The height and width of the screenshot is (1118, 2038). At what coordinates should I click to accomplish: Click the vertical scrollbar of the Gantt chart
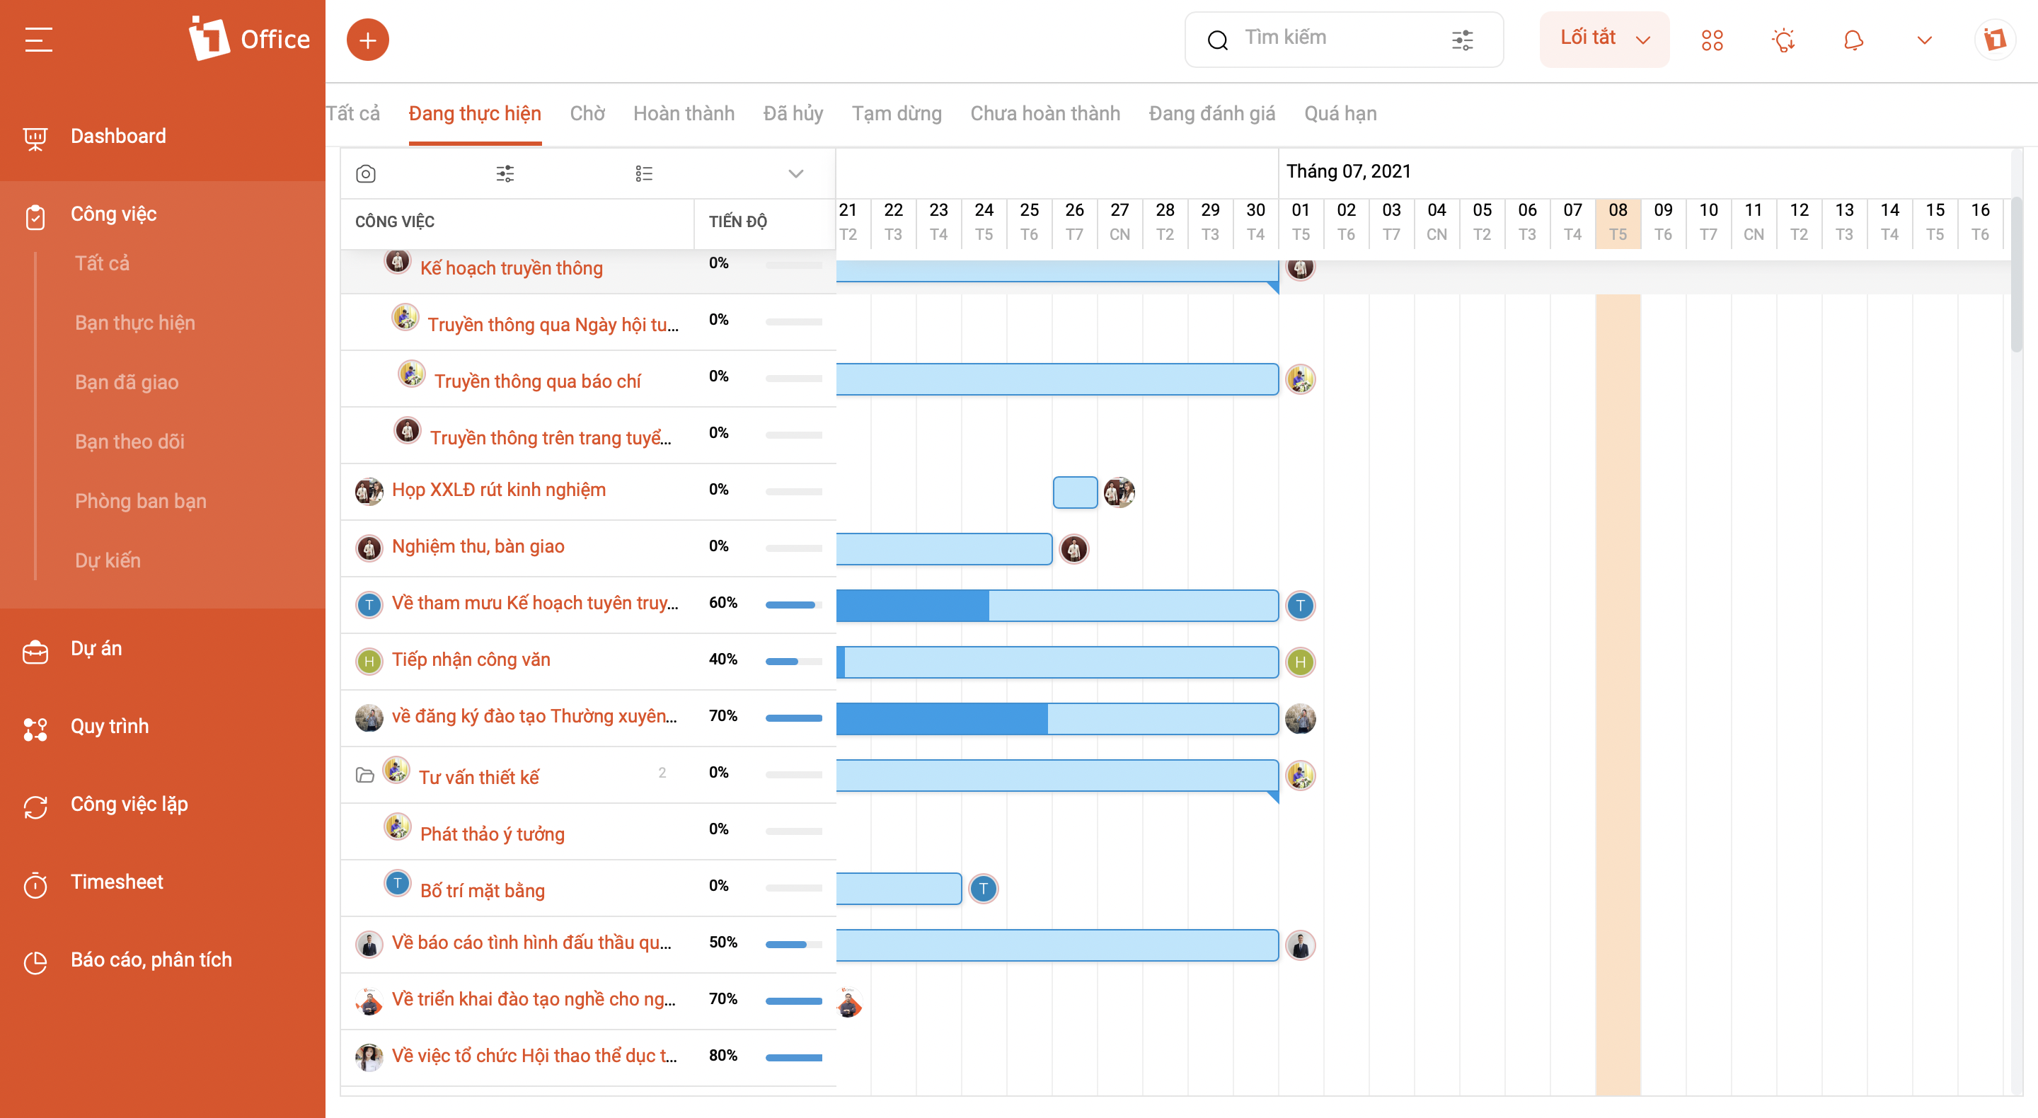click(x=2016, y=275)
